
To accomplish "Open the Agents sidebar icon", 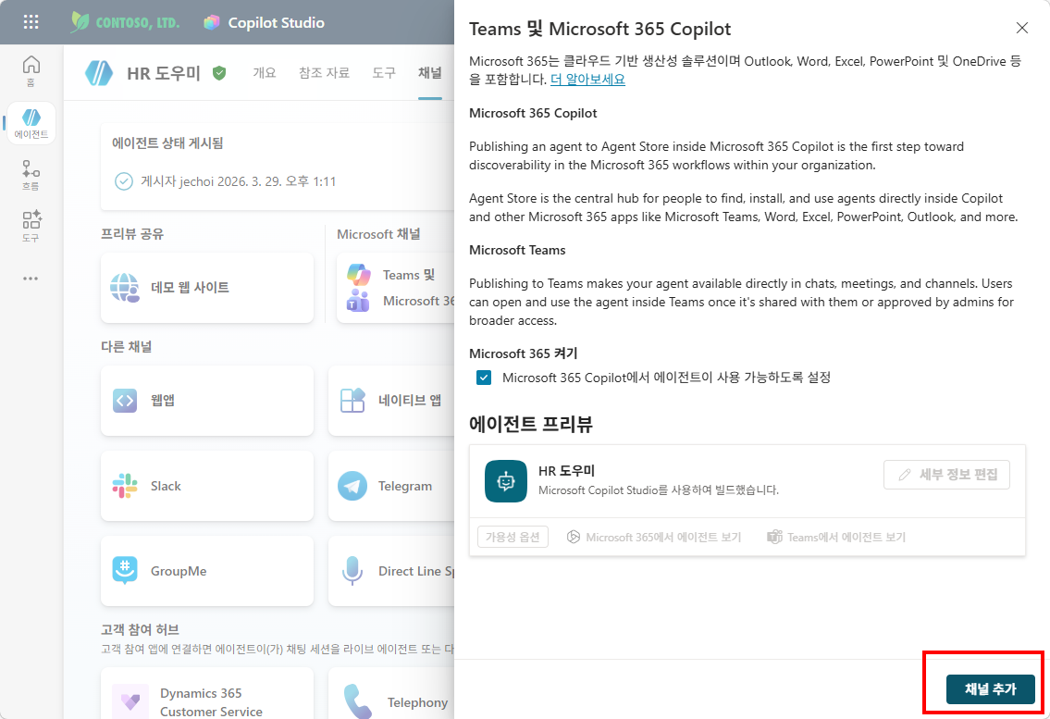I will click(x=31, y=123).
